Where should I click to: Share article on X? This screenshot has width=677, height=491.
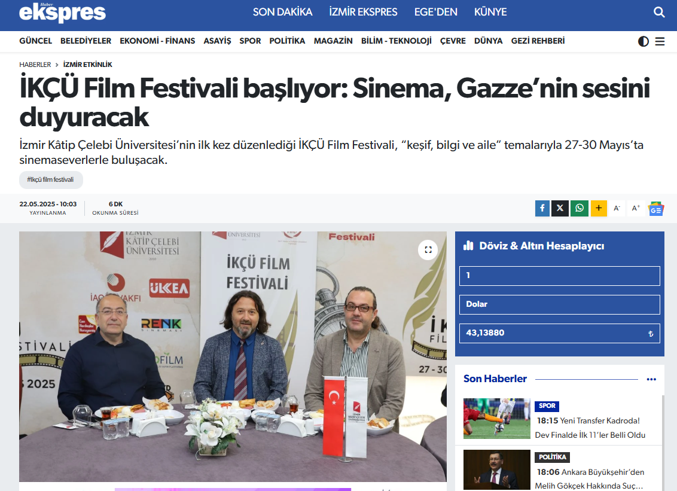[x=560, y=208]
